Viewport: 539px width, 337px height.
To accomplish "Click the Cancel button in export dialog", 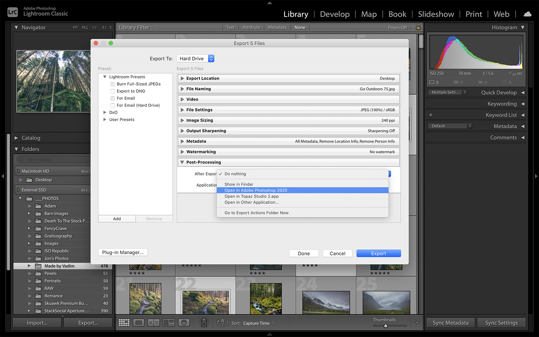I will (x=337, y=253).
